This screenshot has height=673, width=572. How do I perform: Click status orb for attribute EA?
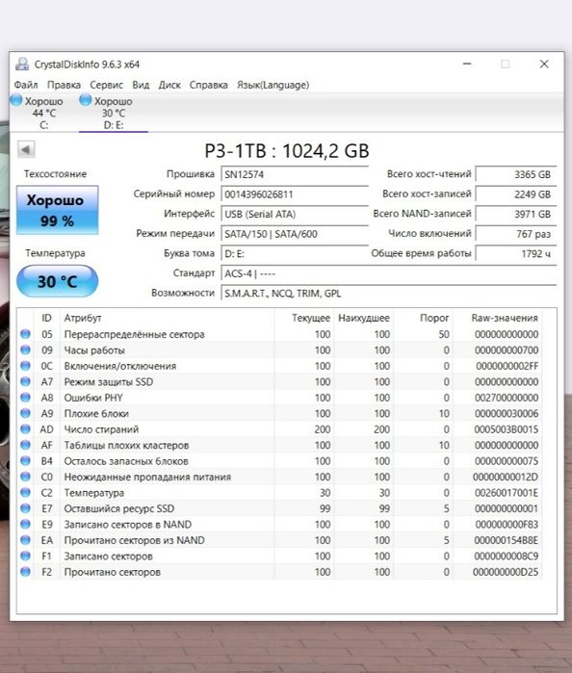point(25,540)
